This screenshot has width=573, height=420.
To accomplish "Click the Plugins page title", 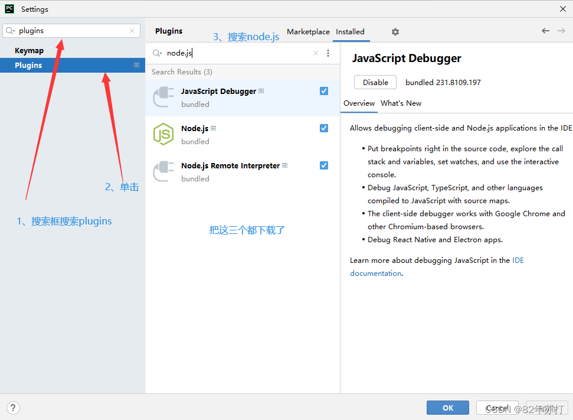I will point(169,31).
